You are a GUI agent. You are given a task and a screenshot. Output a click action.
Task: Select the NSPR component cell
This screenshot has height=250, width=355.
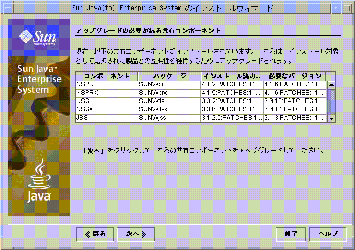(x=107, y=85)
